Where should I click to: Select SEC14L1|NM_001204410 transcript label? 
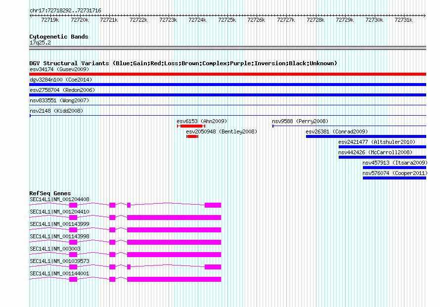[x=59, y=212]
